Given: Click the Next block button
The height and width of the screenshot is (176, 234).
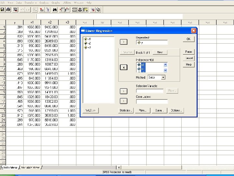Looking at the screenshot, I should [160, 52].
